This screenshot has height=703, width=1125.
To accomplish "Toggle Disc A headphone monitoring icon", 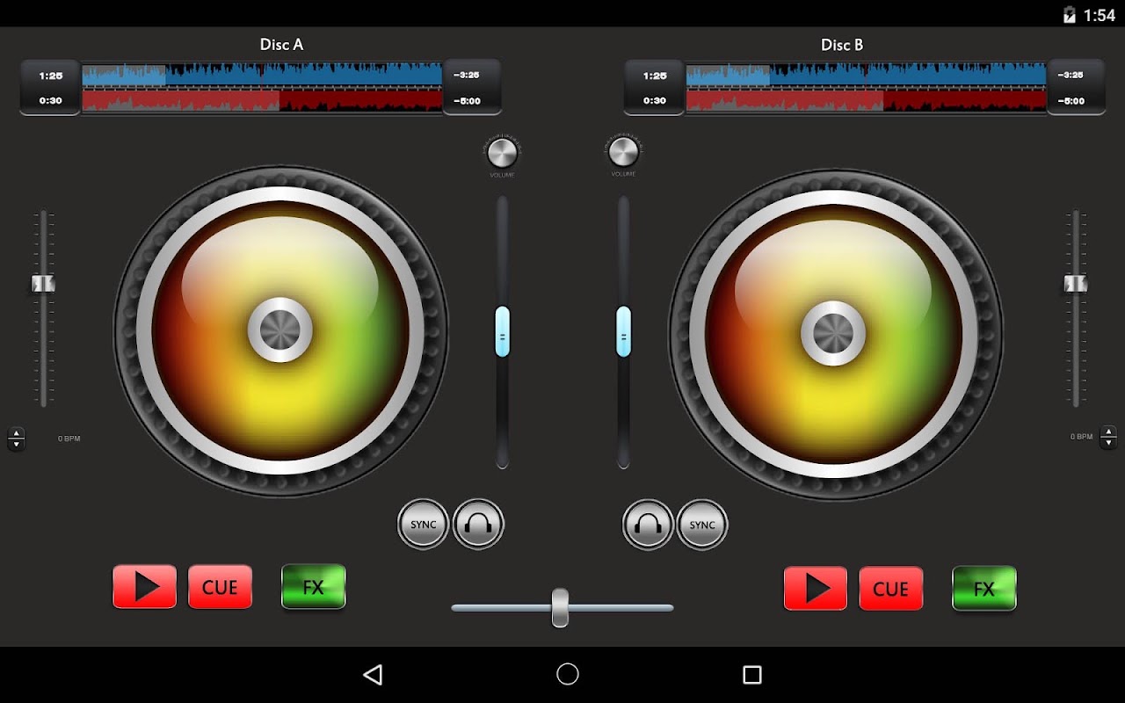I will tap(478, 525).
